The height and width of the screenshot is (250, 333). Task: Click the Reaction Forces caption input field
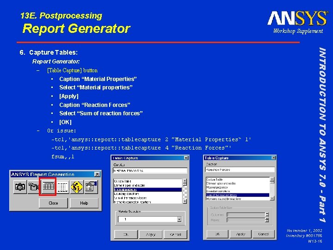click(x=240, y=169)
